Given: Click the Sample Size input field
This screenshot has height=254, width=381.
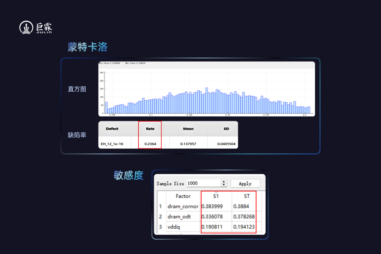Looking at the screenshot, I should pos(204,183).
